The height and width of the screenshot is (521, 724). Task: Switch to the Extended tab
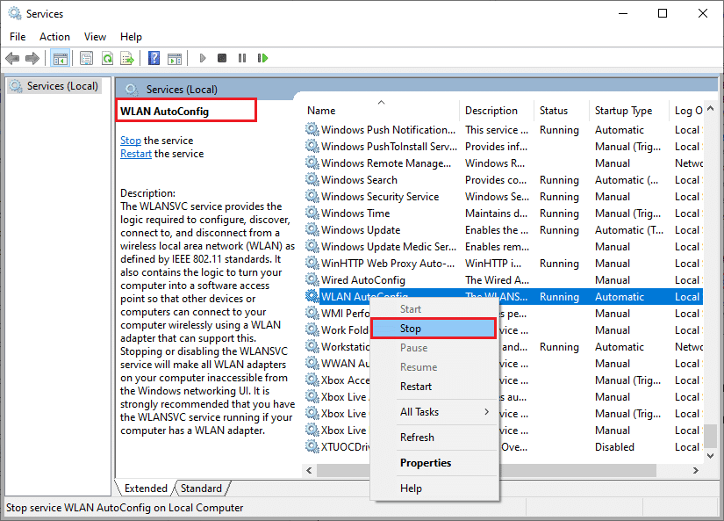145,488
